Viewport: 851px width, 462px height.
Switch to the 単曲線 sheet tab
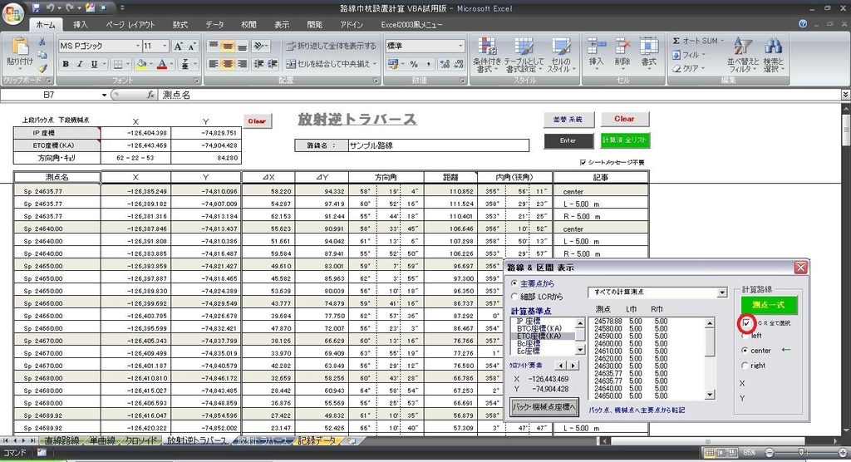102,441
